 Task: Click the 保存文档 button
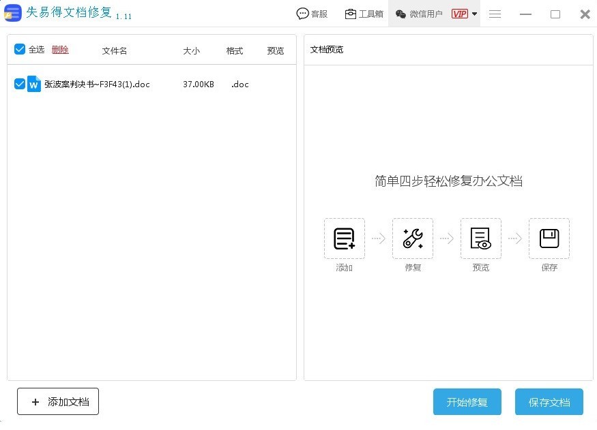pyautogui.click(x=549, y=402)
